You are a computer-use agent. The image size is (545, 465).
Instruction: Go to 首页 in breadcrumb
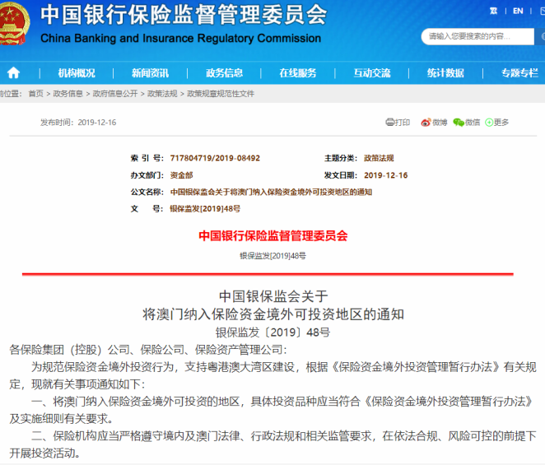click(x=35, y=94)
